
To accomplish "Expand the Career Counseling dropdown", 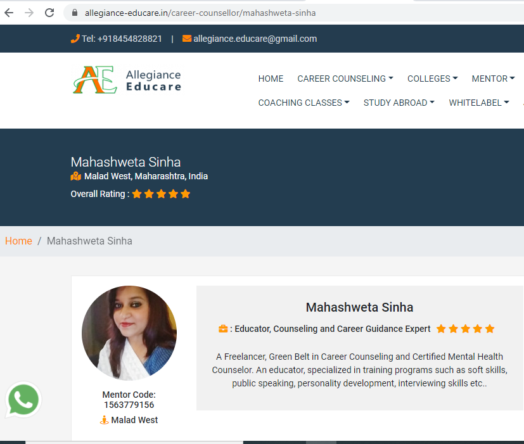I will 345,79.
